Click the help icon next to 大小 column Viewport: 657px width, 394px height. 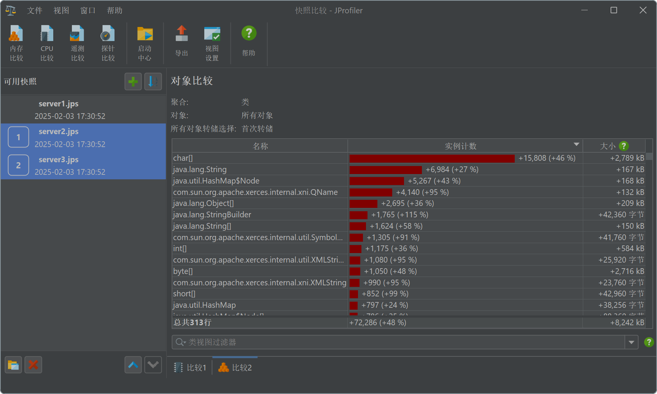pos(624,146)
